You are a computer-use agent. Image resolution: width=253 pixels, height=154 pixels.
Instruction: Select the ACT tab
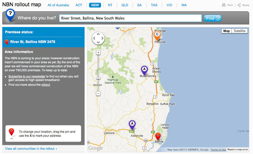pos(79,5)
